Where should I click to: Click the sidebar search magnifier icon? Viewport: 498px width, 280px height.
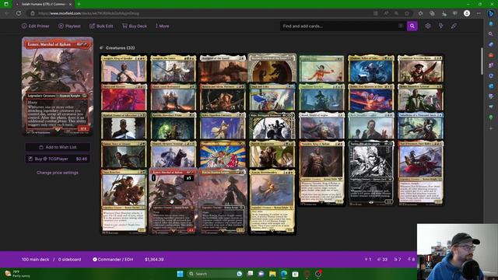(x=491, y=33)
